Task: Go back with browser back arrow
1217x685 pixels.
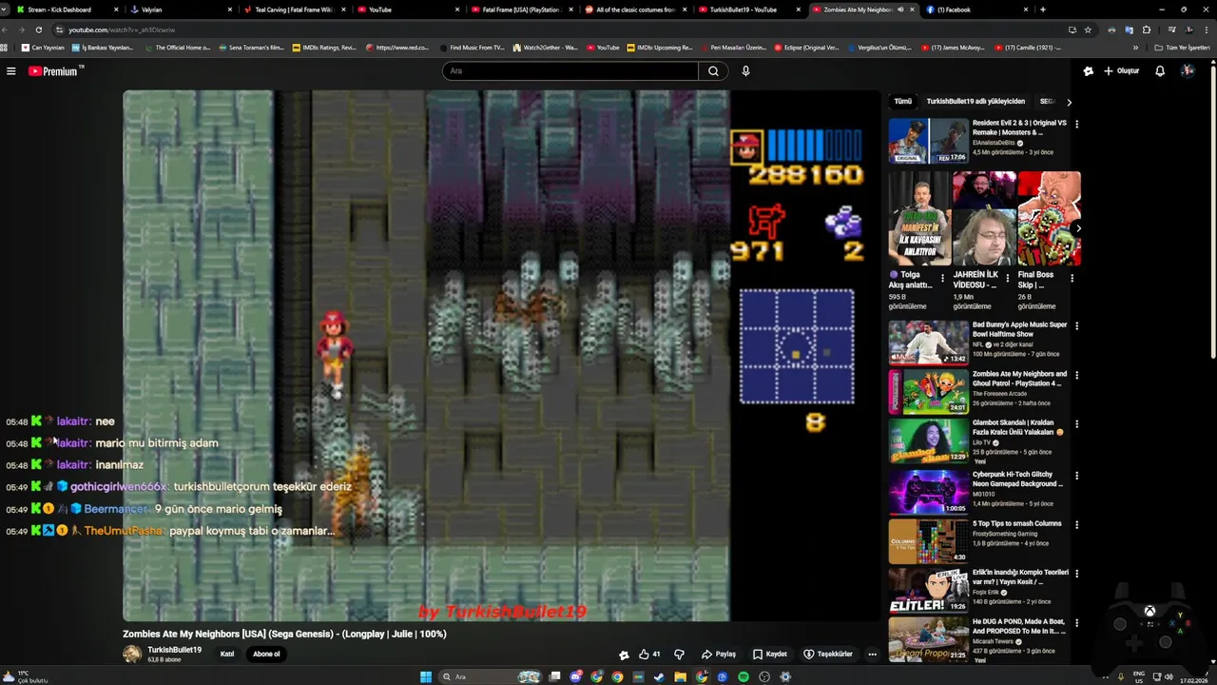Action: coord(8,29)
